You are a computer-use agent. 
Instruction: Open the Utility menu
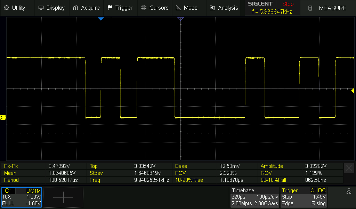click(x=15, y=8)
